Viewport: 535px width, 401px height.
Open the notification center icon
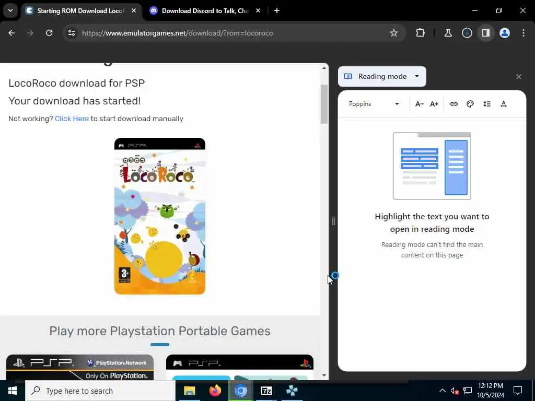pyautogui.click(x=518, y=391)
